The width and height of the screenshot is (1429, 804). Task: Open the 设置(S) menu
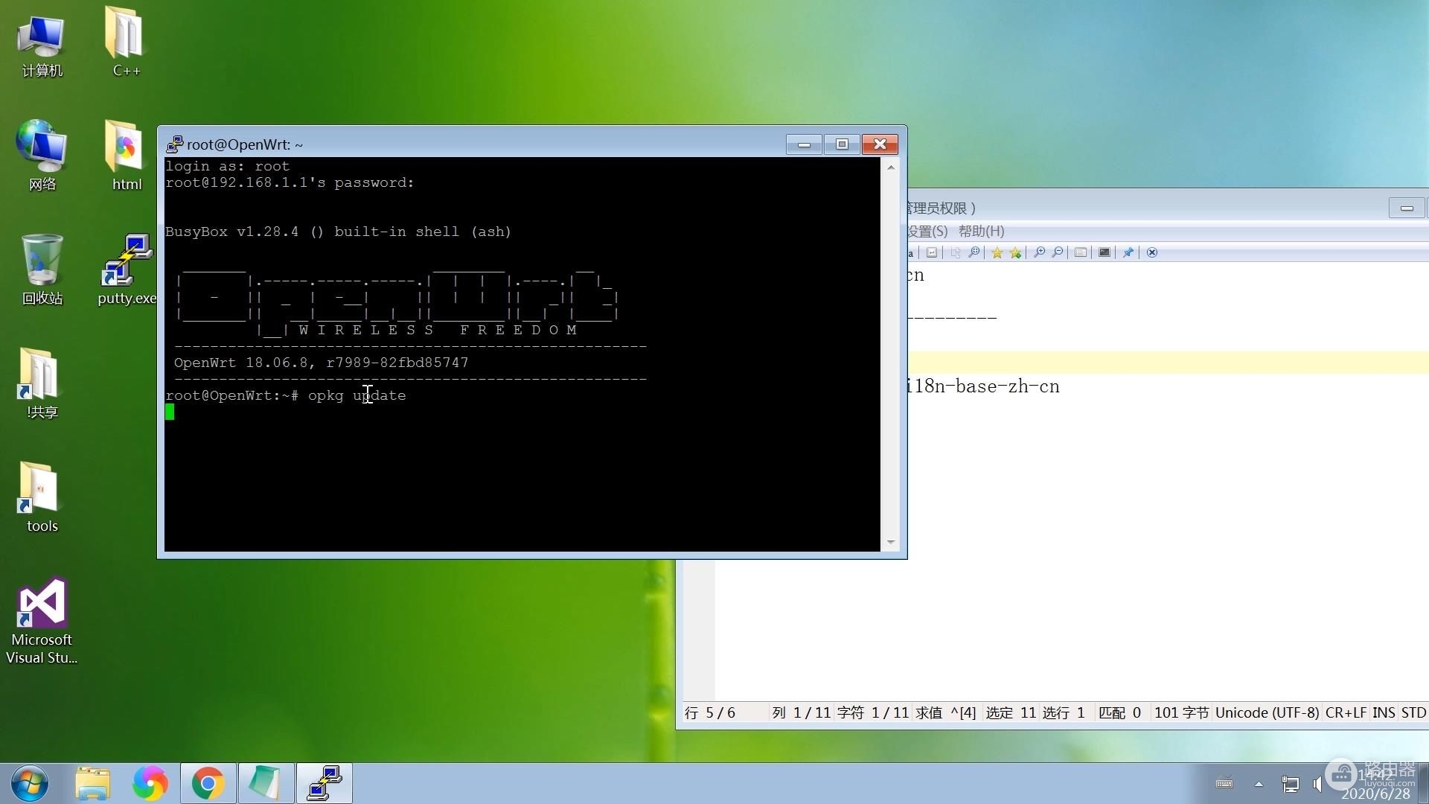pos(927,232)
